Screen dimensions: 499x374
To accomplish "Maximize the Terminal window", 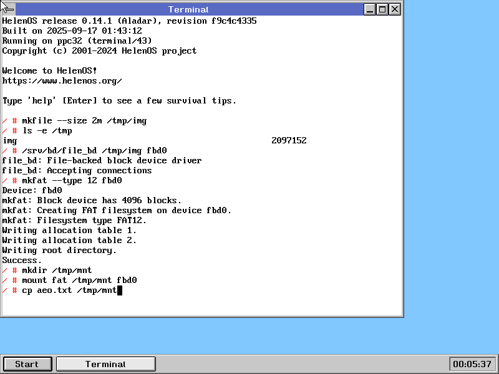I will pyautogui.click(x=382, y=9).
